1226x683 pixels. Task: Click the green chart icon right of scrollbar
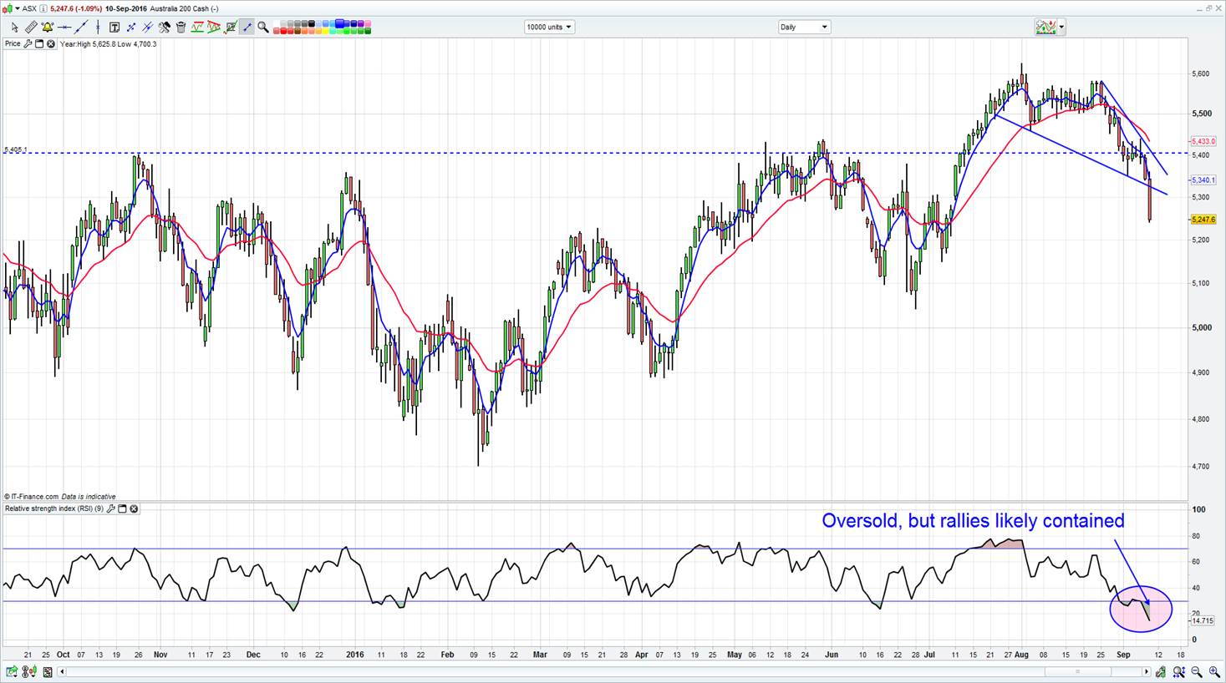1161,671
